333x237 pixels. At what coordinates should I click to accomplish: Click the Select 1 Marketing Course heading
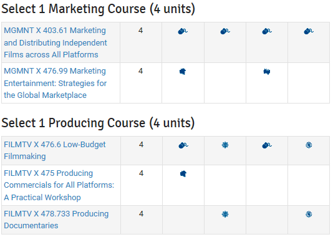98,9
